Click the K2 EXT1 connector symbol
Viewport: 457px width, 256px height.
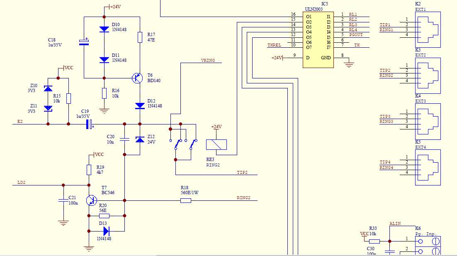click(x=428, y=29)
